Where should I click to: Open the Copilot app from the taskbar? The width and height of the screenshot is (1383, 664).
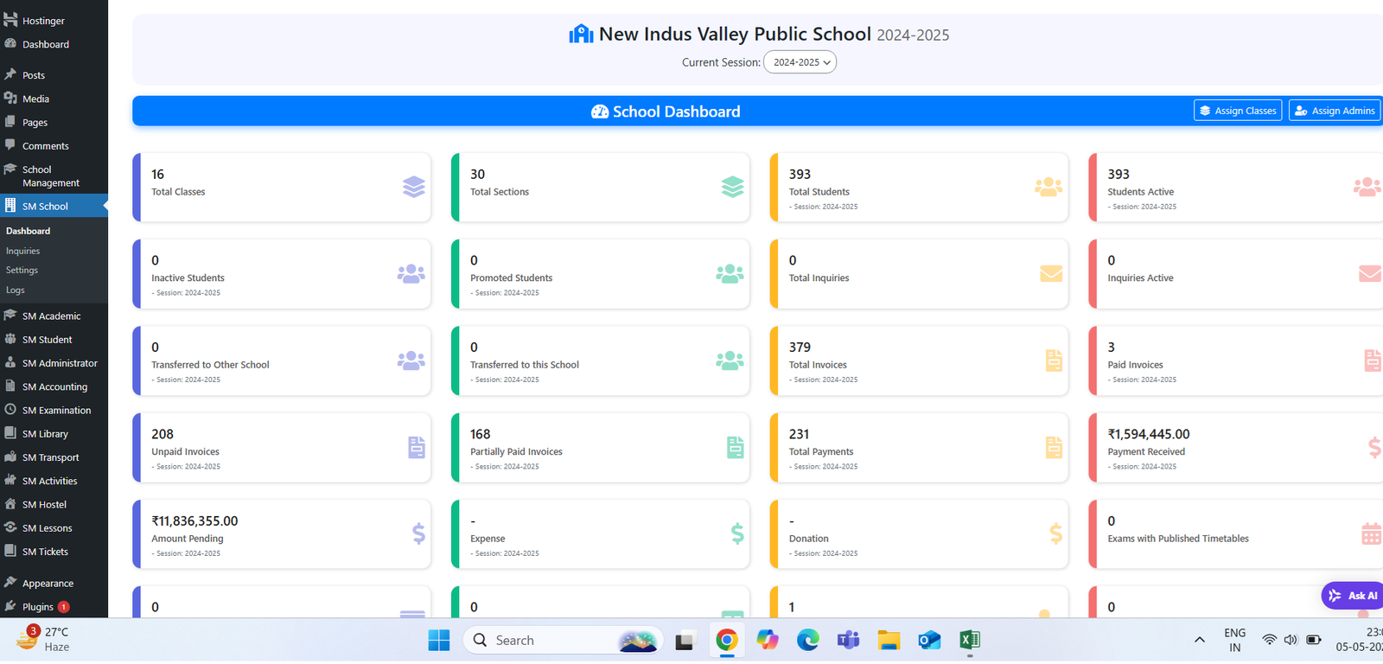coord(768,640)
